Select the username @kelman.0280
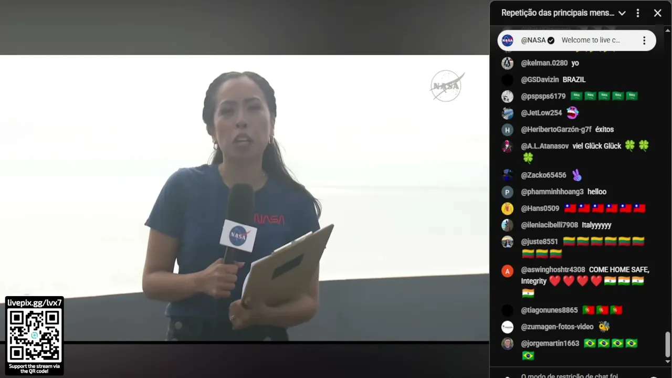Viewport: 672px width, 378px height. [544, 63]
